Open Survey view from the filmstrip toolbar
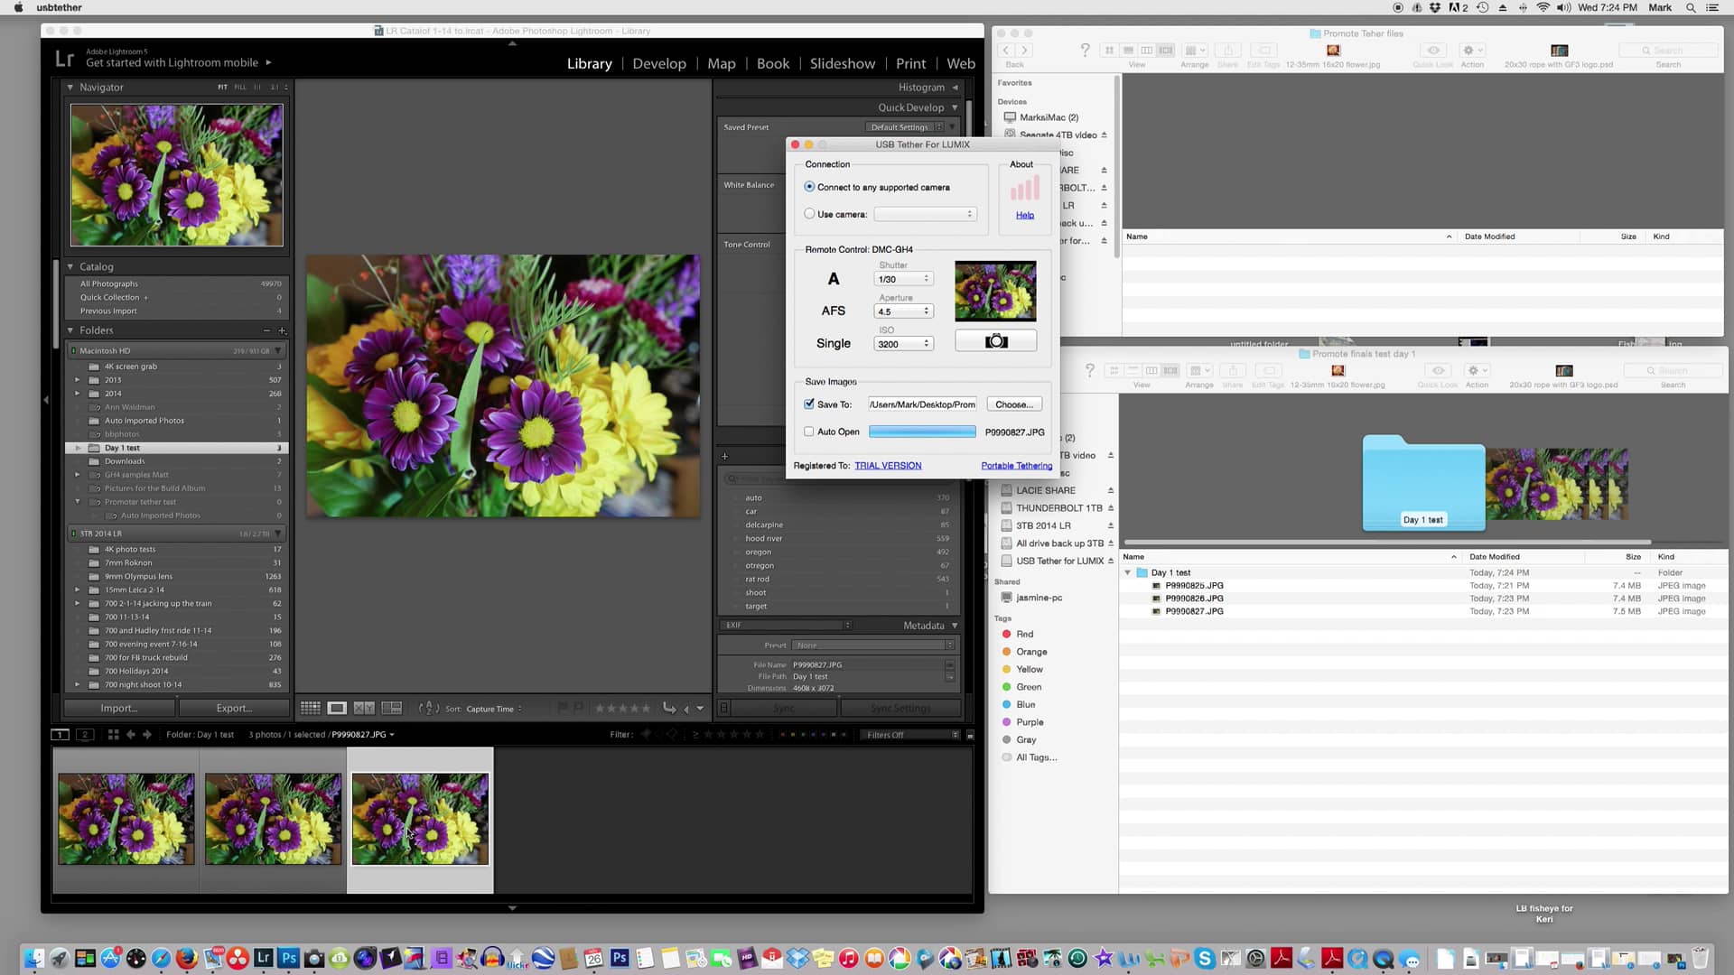1734x975 pixels. 392,708
